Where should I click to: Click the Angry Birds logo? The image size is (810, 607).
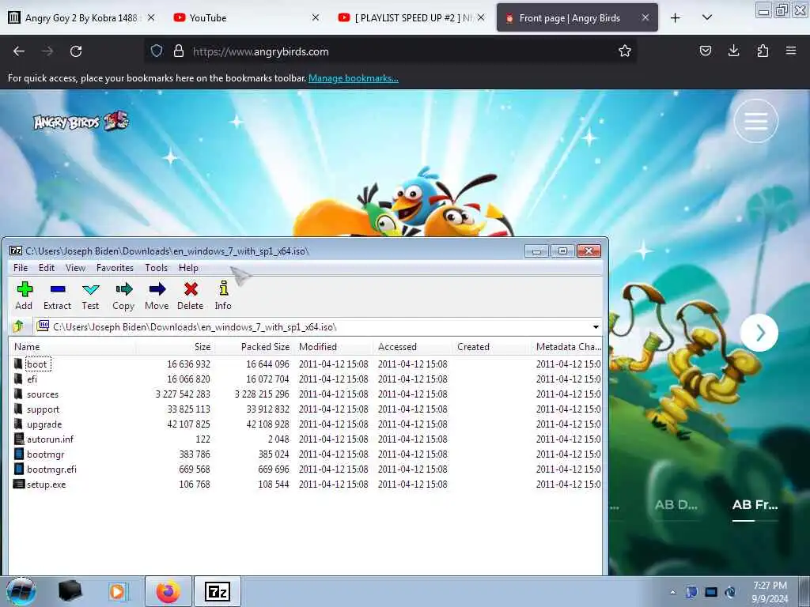(81, 122)
